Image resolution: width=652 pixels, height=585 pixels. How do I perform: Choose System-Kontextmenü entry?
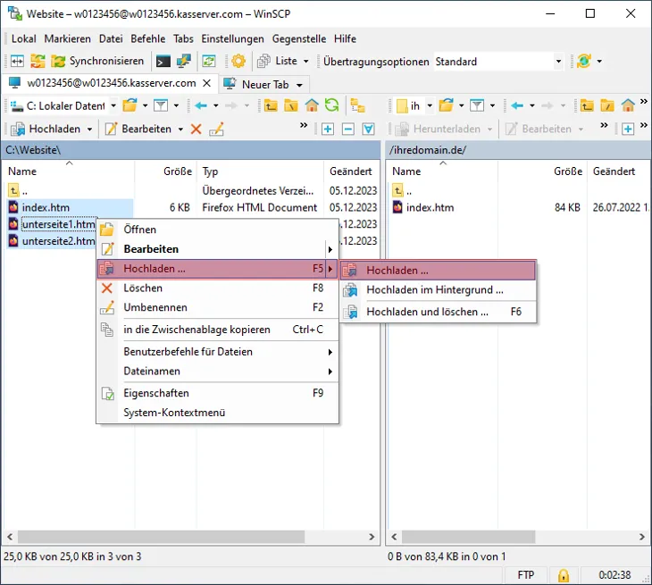tap(217, 413)
